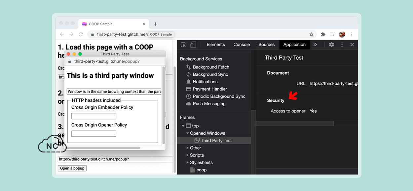Click the 'Yes' value beside Access to opener
This screenshot has height=191, width=413.
point(313,111)
